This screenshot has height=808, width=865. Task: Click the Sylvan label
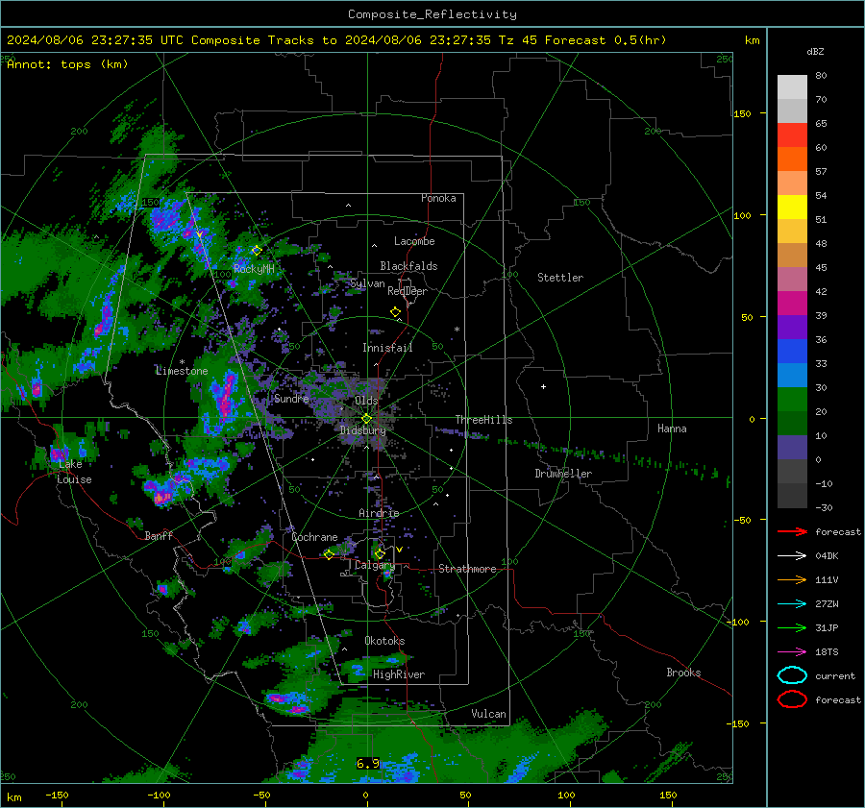click(x=367, y=283)
